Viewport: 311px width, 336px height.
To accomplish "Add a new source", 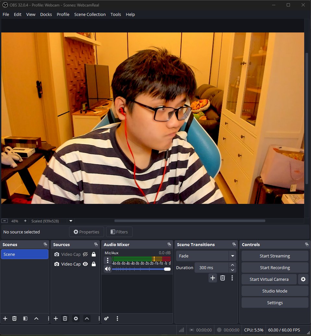I will pyautogui.click(x=56, y=318).
